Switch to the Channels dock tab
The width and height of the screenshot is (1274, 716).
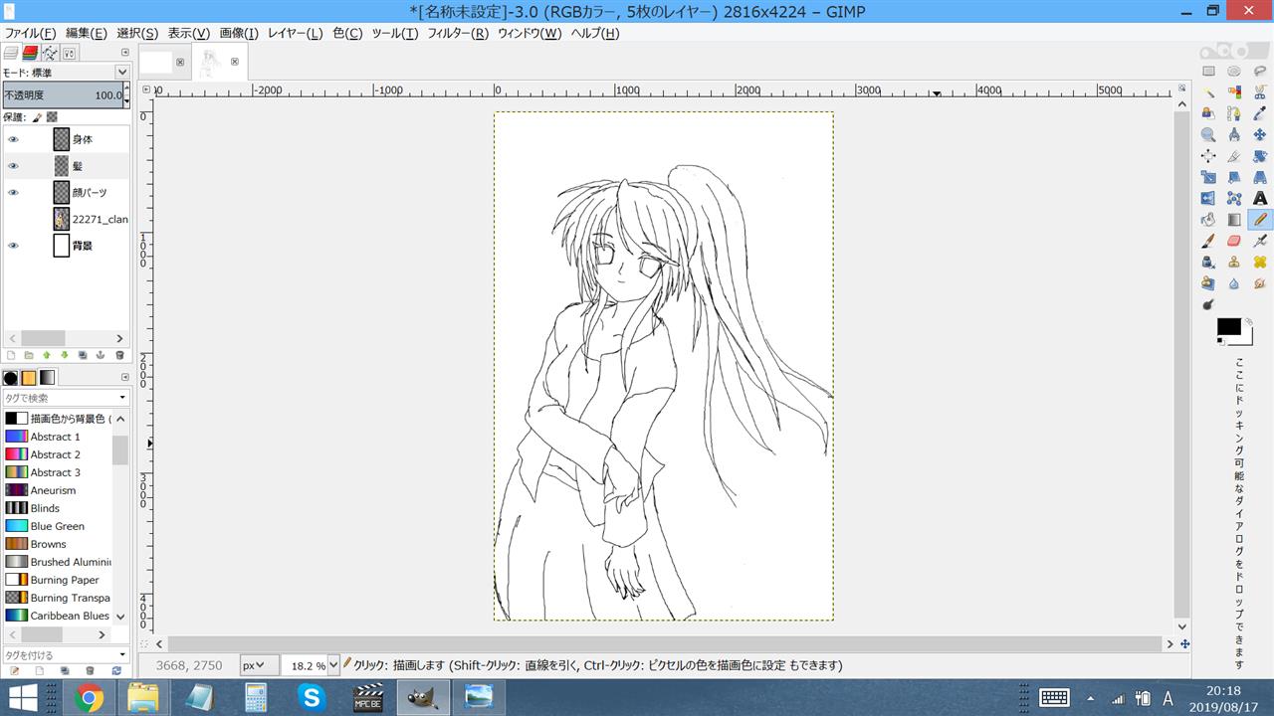(x=30, y=53)
